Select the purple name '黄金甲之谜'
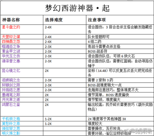 pyautogui.click(x=11, y=51)
